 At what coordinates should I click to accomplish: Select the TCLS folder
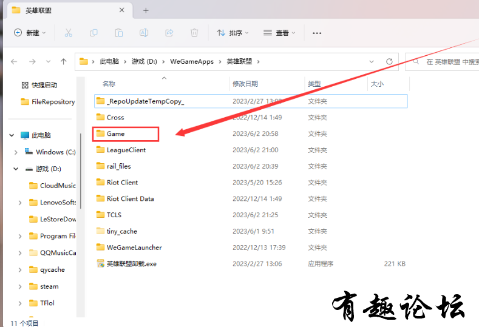pyautogui.click(x=251, y=215)
